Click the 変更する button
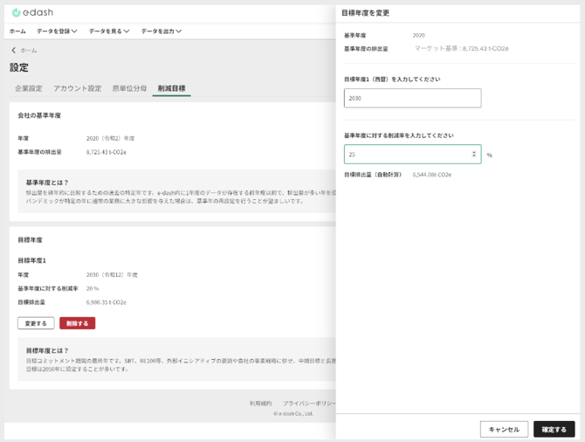 36,323
